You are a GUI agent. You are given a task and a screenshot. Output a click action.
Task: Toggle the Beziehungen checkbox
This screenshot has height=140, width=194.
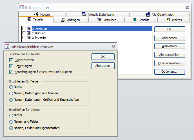[x=11, y=66]
